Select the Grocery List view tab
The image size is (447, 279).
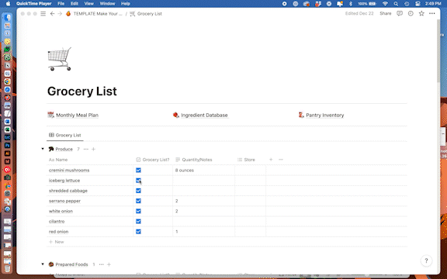pyautogui.click(x=65, y=135)
